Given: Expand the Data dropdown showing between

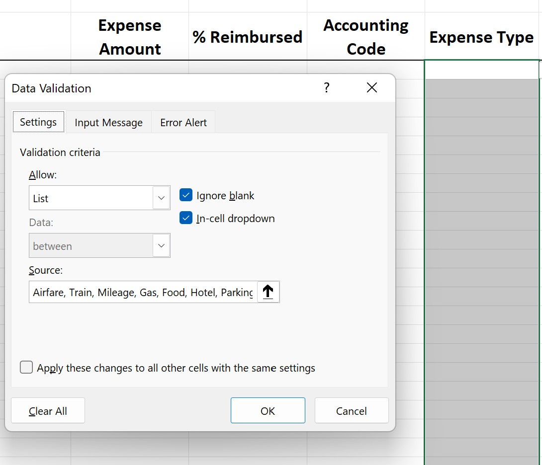Looking at the screenshot, I should tap(161, 245).
